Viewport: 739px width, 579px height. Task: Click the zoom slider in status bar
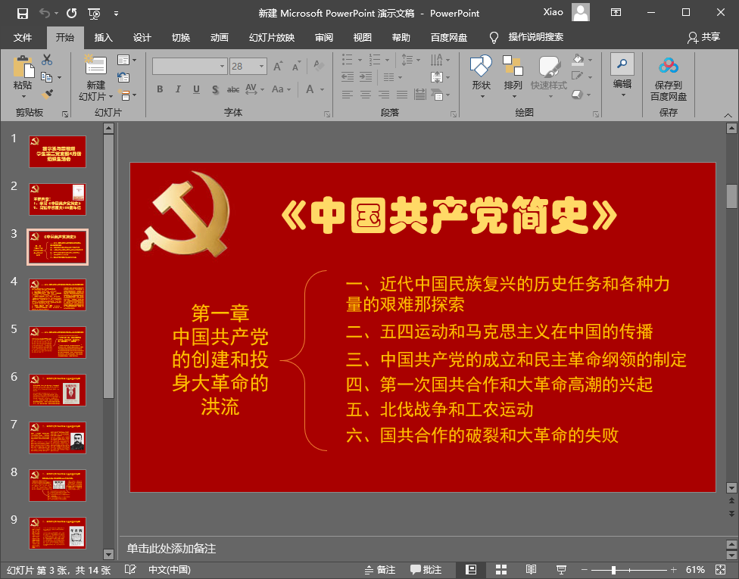point(613,569)
